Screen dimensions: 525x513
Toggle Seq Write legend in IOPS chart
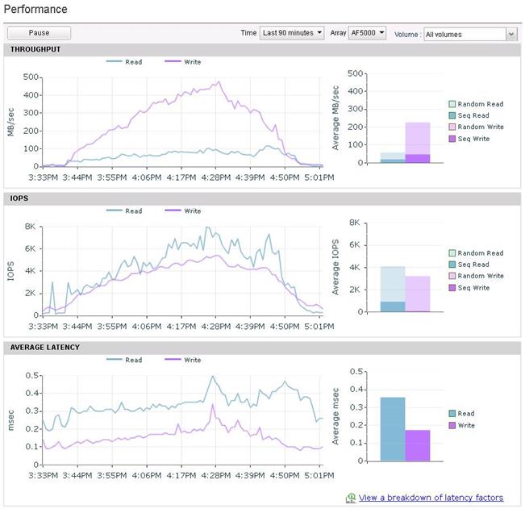tap(469, 288)
